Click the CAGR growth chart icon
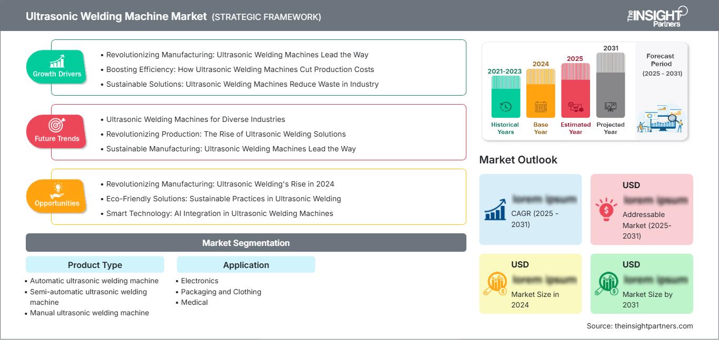Screen dimensions: 719x340 (495, 209)
